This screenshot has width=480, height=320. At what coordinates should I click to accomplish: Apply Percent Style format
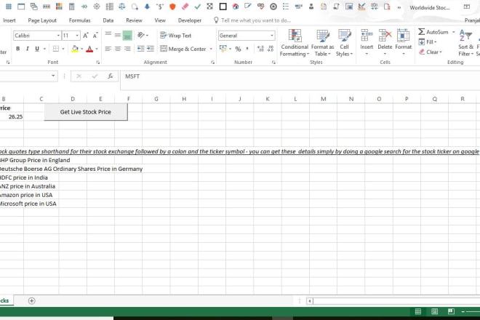point(238,49)
